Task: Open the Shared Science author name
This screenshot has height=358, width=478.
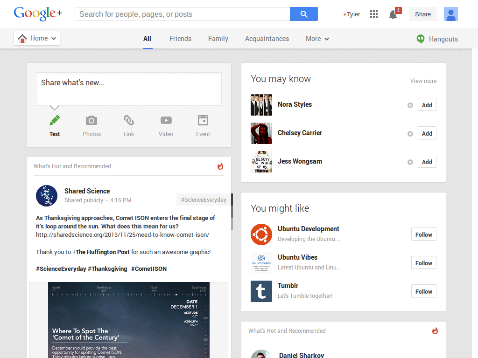Action: tap(87, 191)
